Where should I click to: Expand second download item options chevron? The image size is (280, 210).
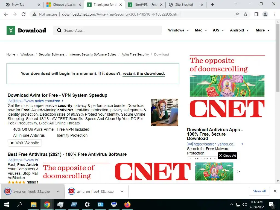[122, 191]
